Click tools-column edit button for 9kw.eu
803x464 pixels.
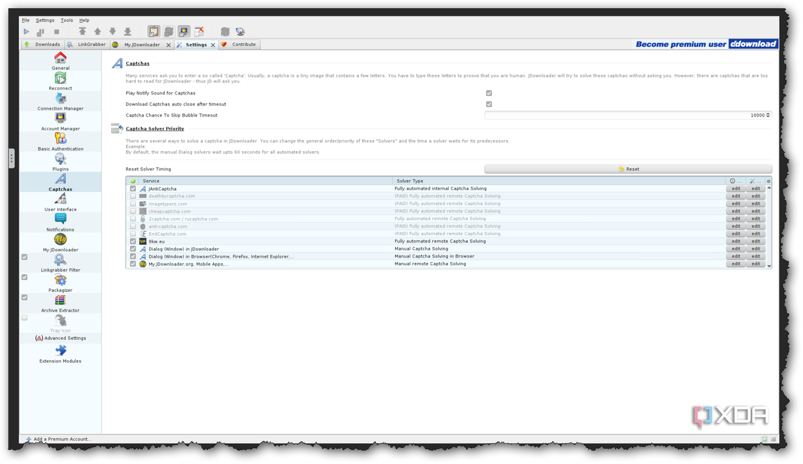(756, 241)
